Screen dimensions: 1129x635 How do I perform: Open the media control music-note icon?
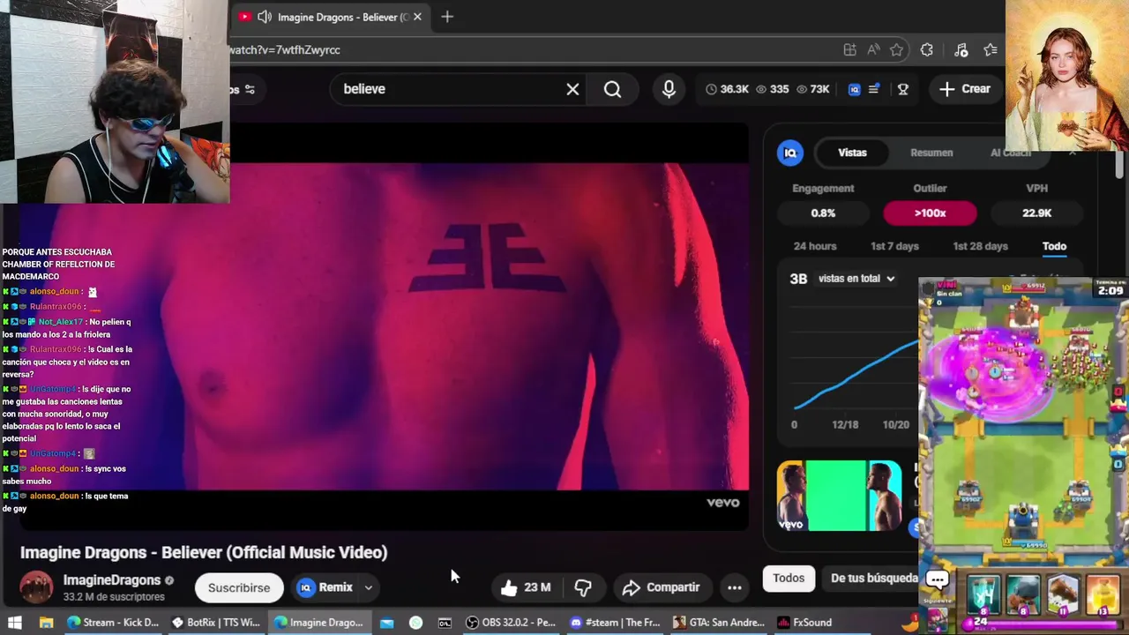(x=961, y=50)
